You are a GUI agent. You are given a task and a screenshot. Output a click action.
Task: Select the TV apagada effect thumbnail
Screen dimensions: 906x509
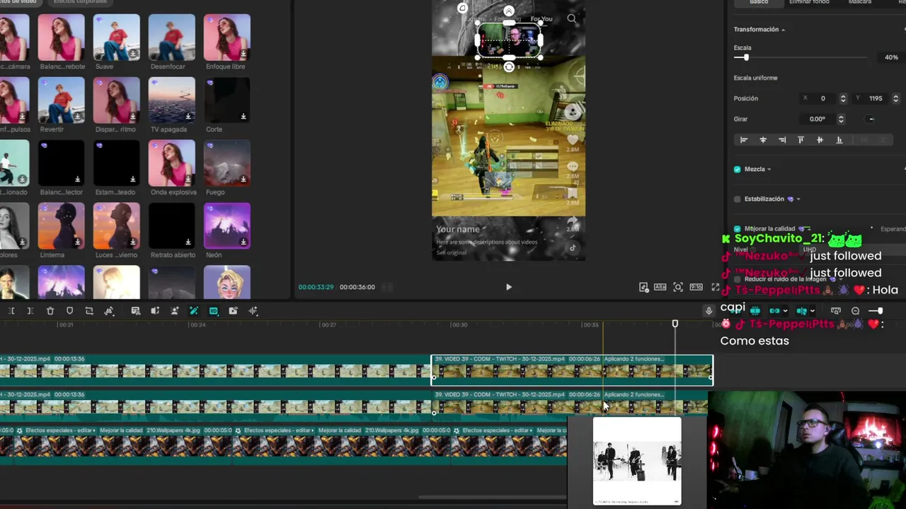pyautogui.click(x=171, y=100)
